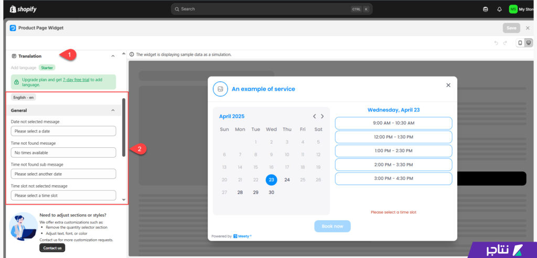Screen dimensions: 537x258
Task: Select April 30 in the calendar
Action: [x=271, y=192]
